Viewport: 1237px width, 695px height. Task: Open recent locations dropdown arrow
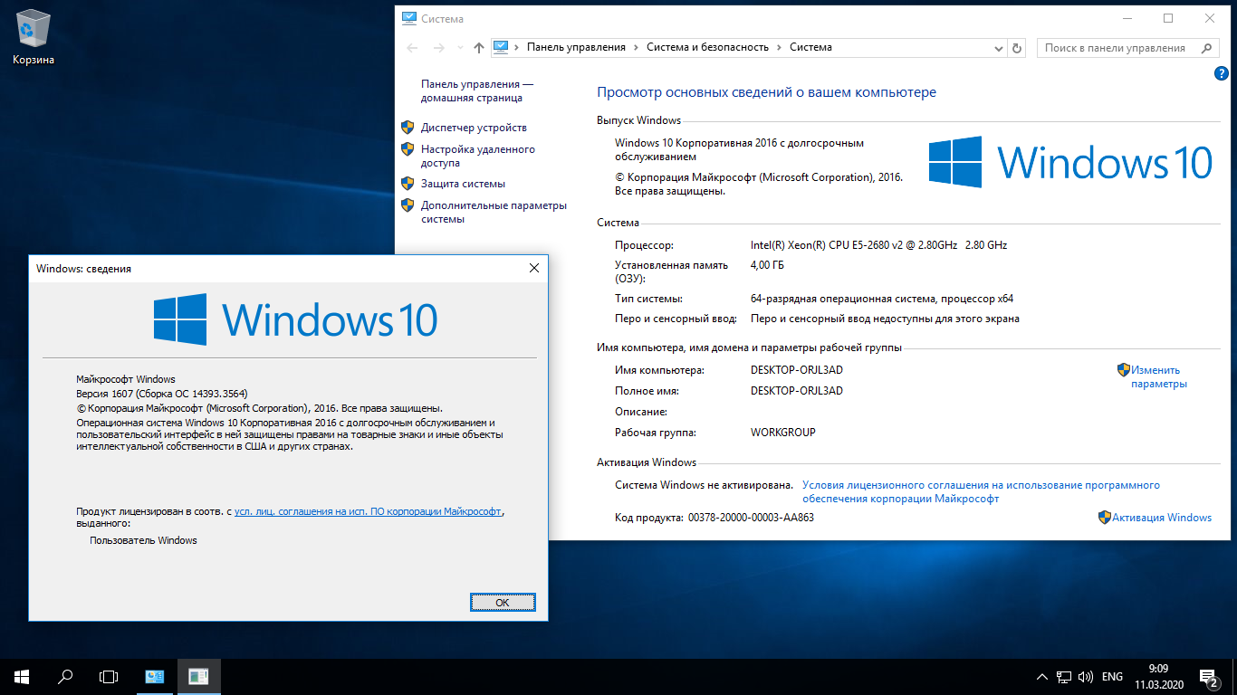tap(460, 48)
